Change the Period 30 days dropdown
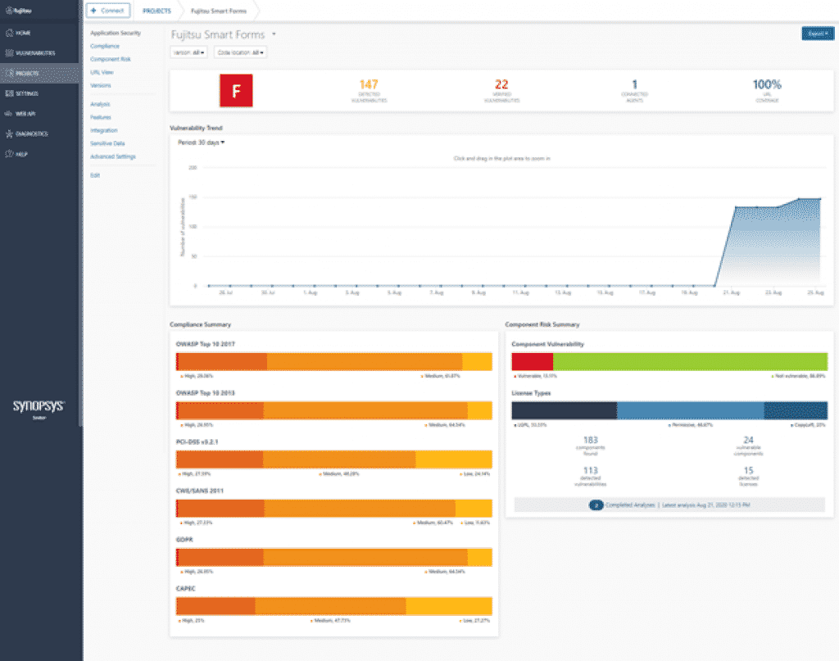 point(202,143)
